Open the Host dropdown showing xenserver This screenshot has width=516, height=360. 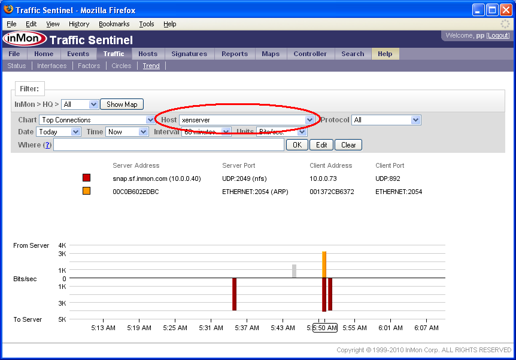pos(247,120)
